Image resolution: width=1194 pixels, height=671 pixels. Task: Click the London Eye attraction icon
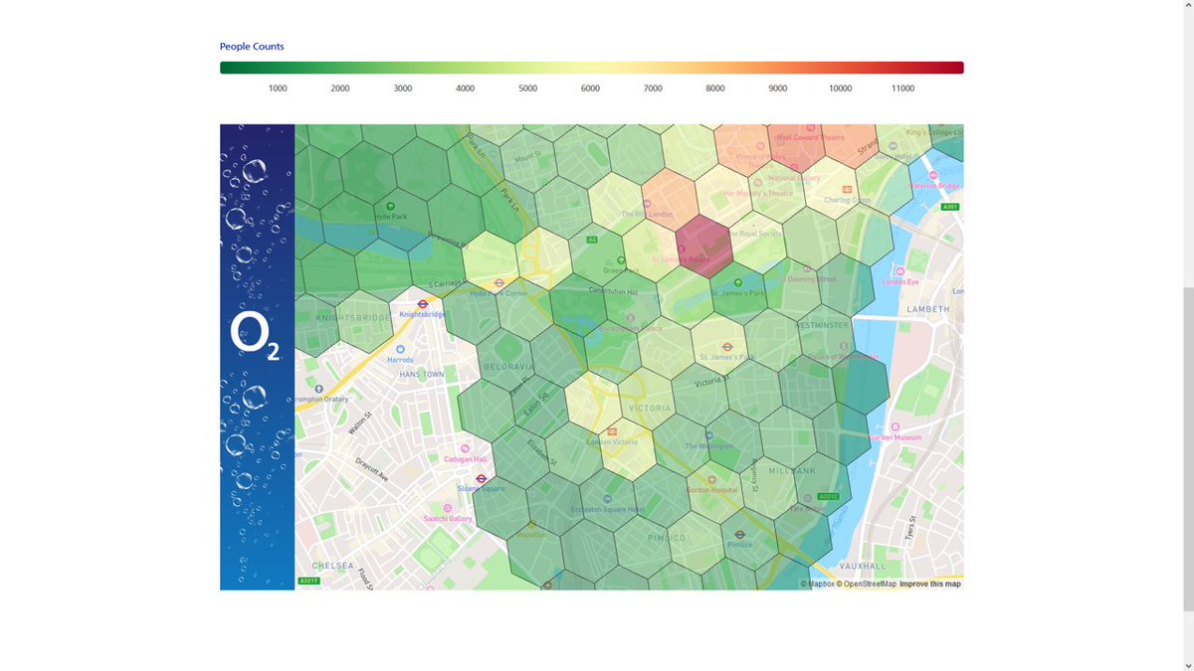pos(901,271)
